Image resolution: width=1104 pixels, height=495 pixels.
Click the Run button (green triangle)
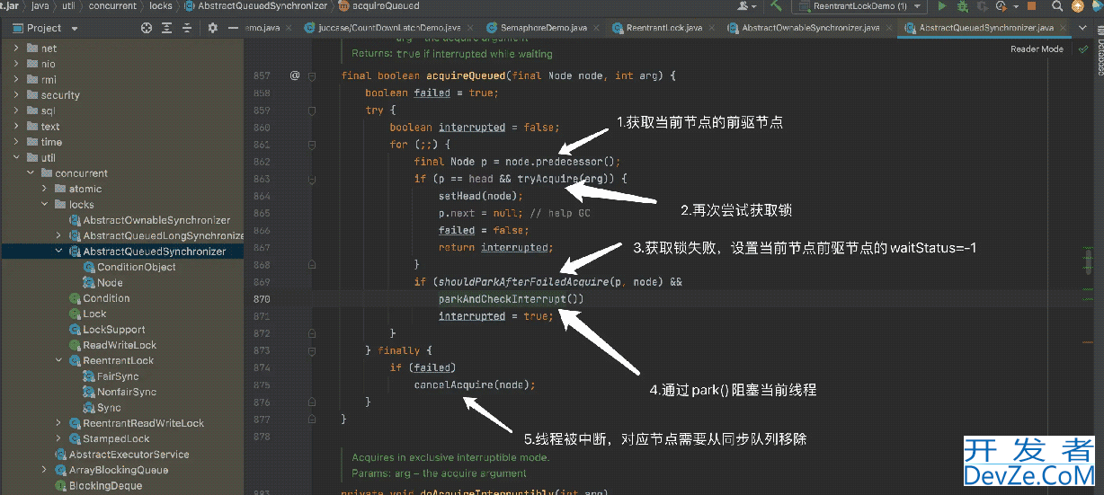click(x=942, y=6)
